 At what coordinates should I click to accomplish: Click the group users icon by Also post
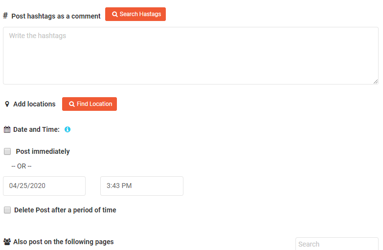coord(7,242)
